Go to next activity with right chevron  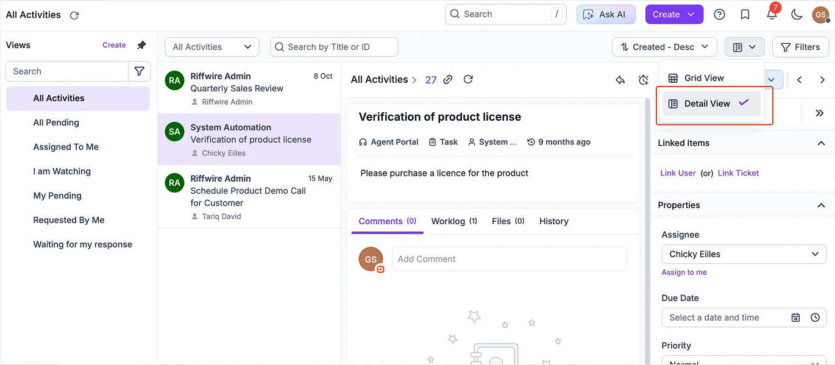point(822,80)
